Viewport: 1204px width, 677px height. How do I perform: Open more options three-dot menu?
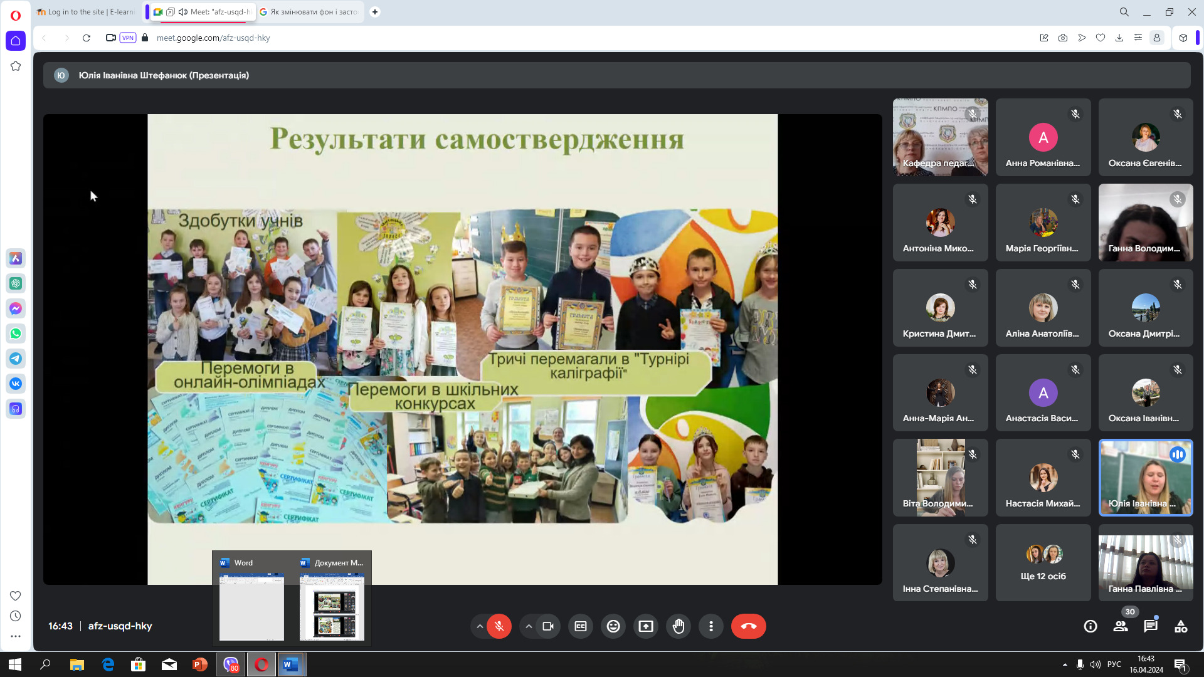tap(711, 626)
